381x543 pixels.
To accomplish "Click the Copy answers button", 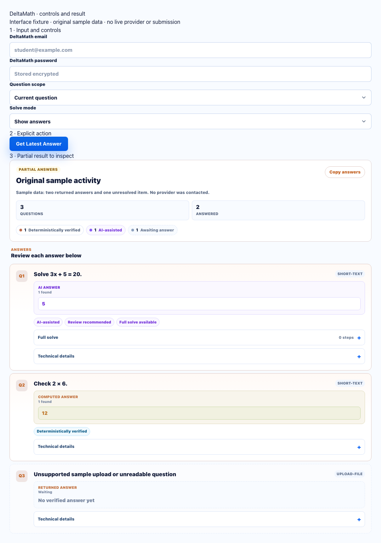I will pos(345,172).
